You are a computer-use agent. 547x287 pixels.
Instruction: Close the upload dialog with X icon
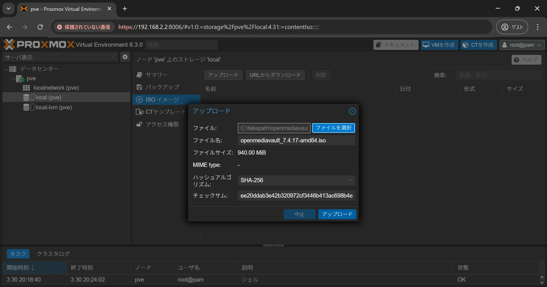pos(352,111)
